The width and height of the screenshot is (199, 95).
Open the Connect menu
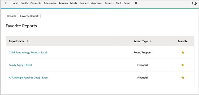(84, 3)
